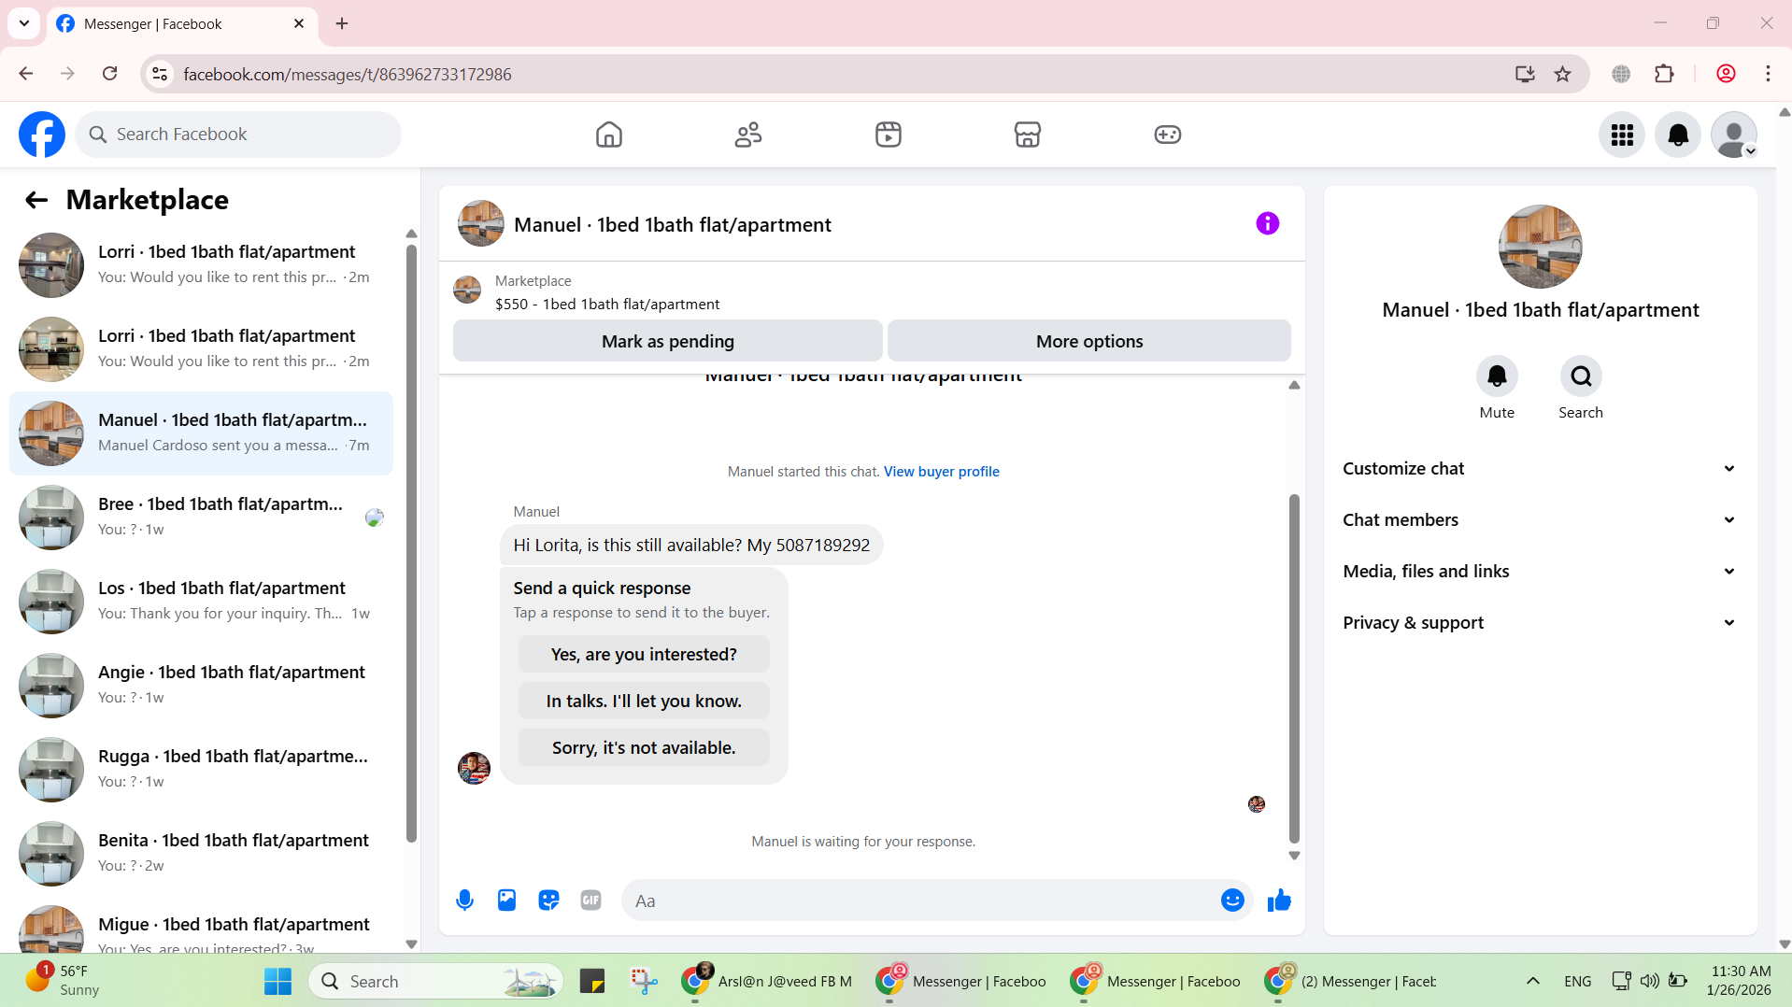The width and height of the screenshot is (1792, 1007).
Task: Open the tab search dropdown arrow
Action: 24,23
